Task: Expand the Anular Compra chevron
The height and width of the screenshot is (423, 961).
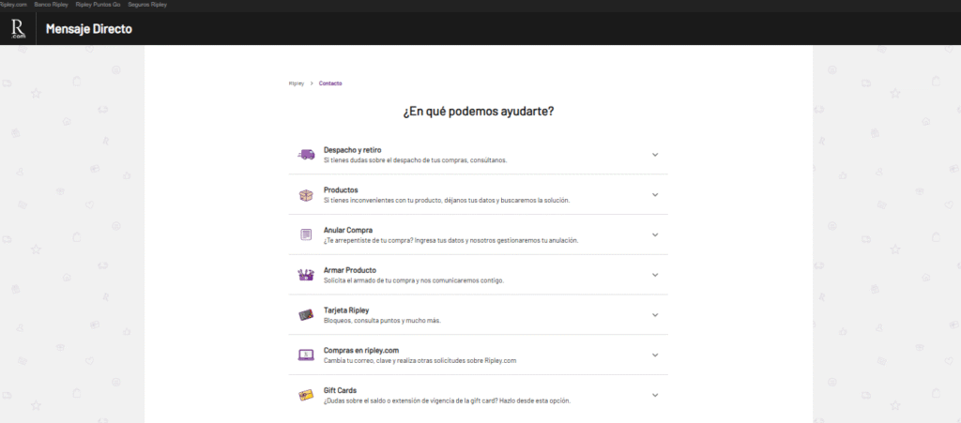Action: coord(655,235)
